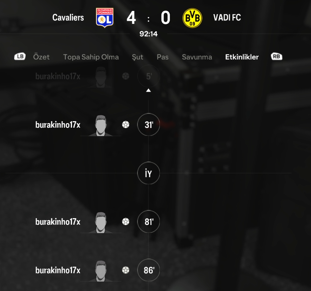This screenshot has height=291, width=311.
Task: Open the Savunma tab
Action: tap(197, 57)
